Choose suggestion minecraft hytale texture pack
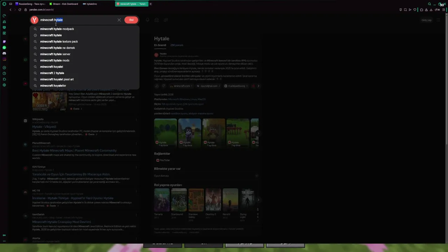The width and height of the screenshot is (448, 252). [x=84, y=42]
